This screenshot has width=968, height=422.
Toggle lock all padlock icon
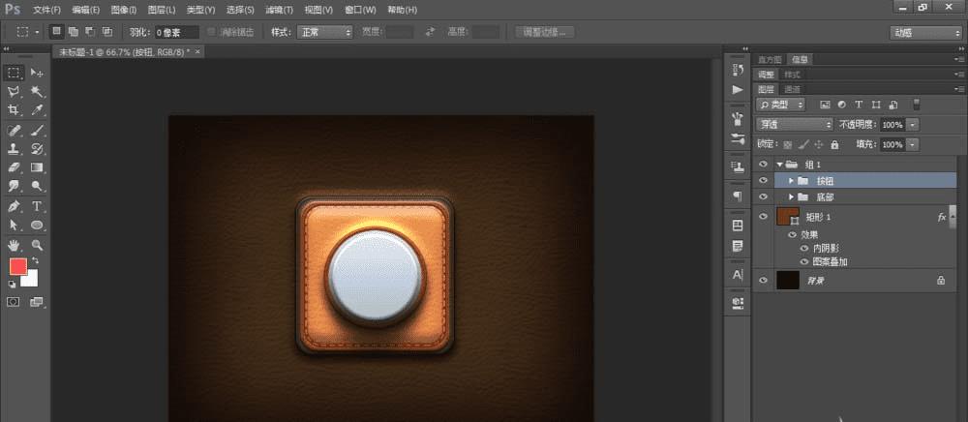[834, 144]
